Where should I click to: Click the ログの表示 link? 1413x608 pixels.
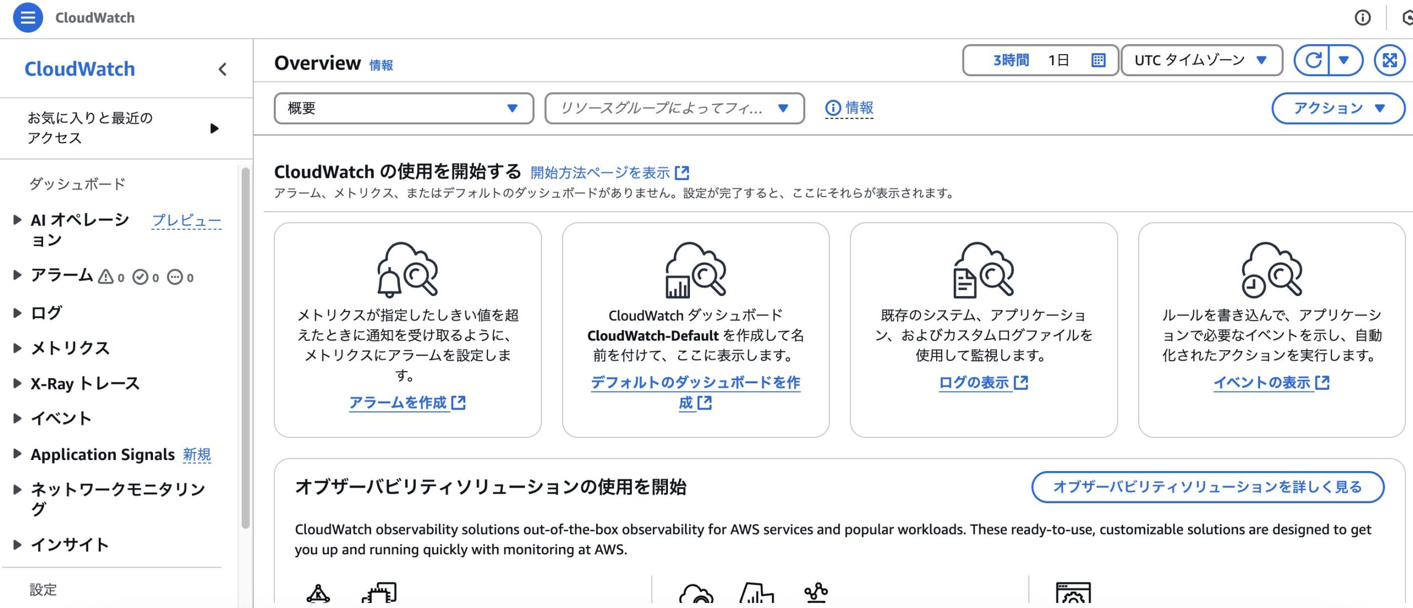coord(984,382)
